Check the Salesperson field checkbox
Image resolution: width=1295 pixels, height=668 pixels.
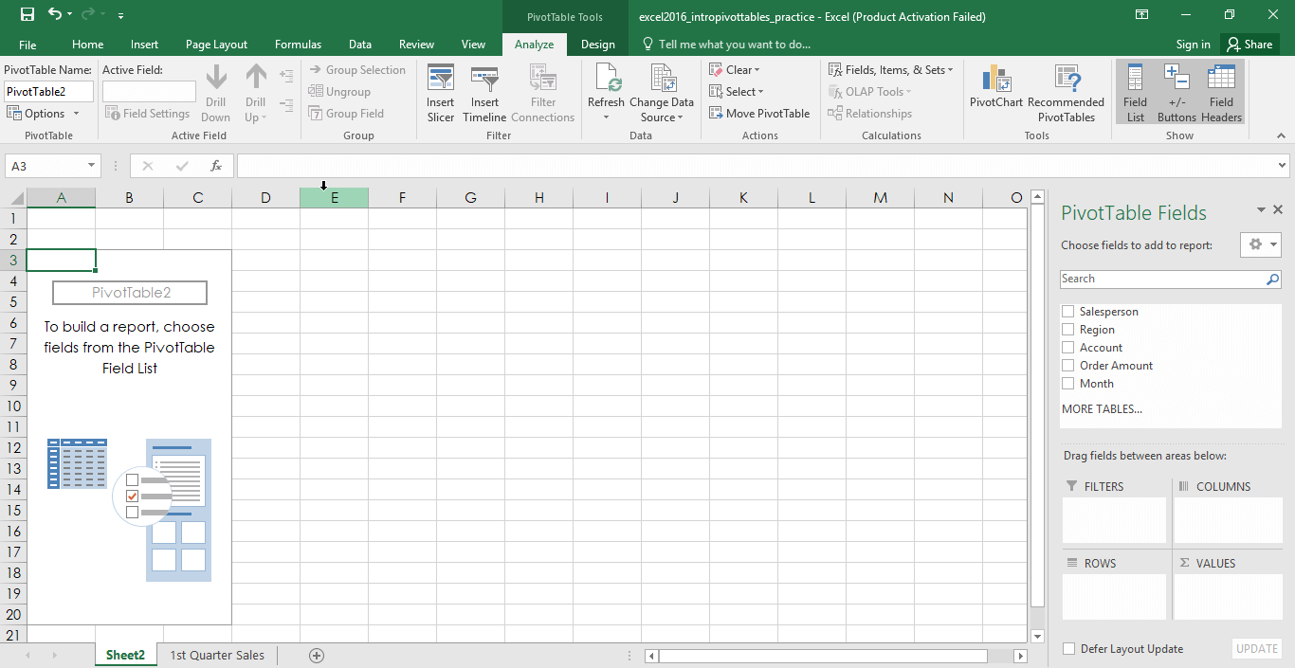click(1067, 311)
